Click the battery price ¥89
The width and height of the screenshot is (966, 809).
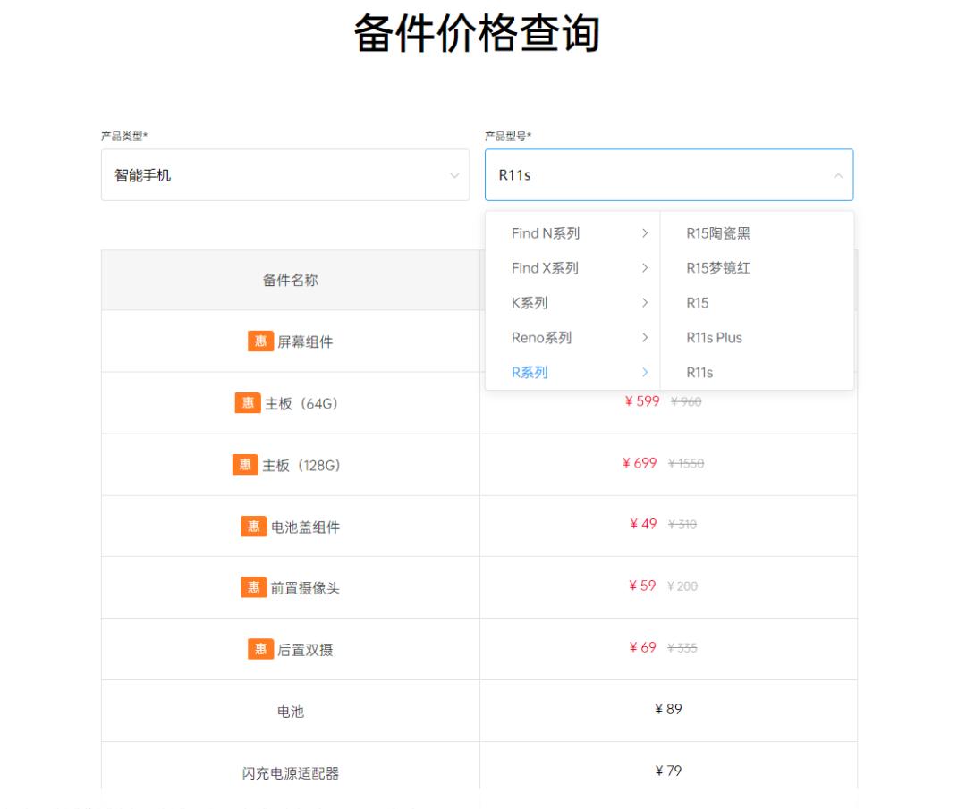click(x=668, y=709)
